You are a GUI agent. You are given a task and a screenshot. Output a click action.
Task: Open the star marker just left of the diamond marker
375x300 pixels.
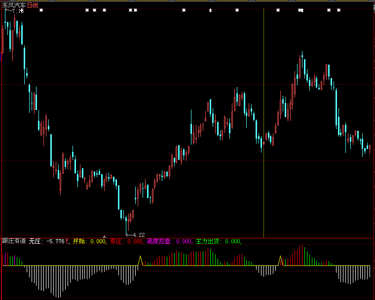184,10
